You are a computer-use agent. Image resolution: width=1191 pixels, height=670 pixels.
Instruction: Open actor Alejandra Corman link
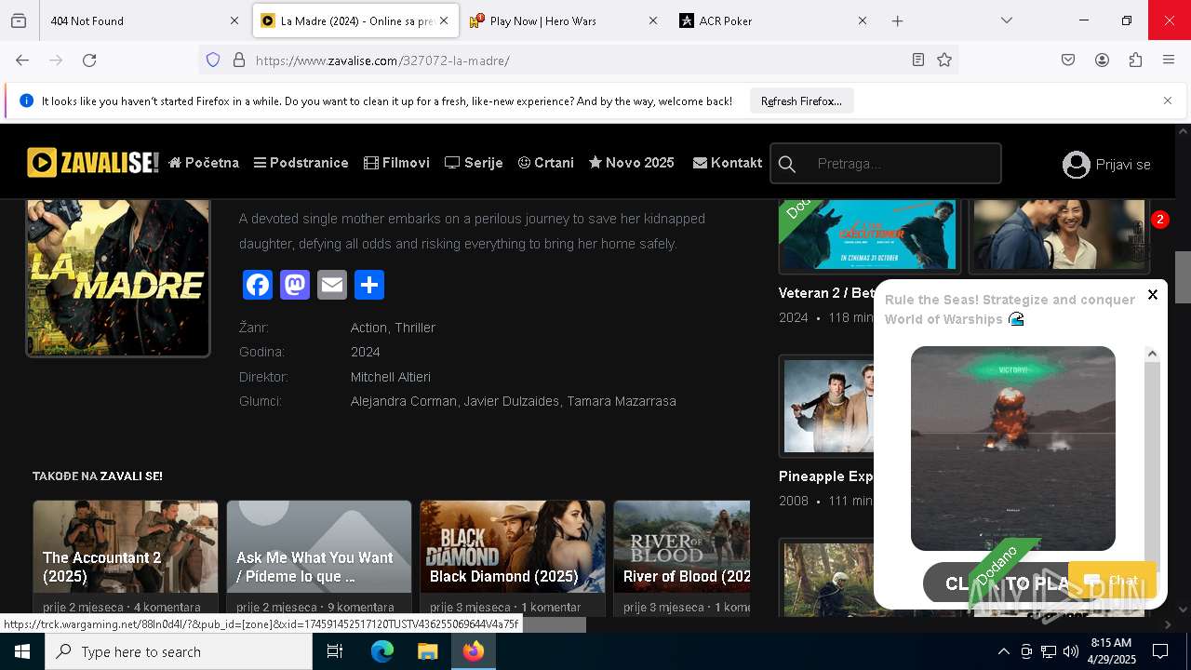403,401
